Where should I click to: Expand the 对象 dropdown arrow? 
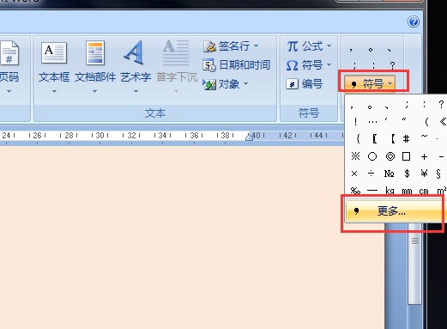coord(246,84)
